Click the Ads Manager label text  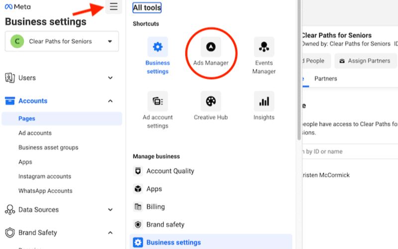point(210,63)
